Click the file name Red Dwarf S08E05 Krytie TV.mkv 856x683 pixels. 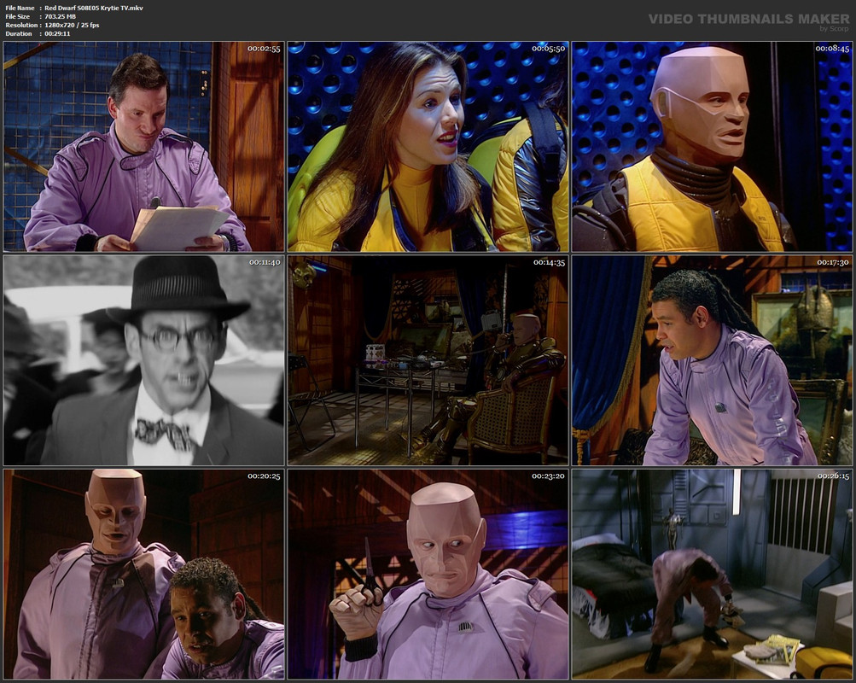pyautogui.click(x=94, y=9)
